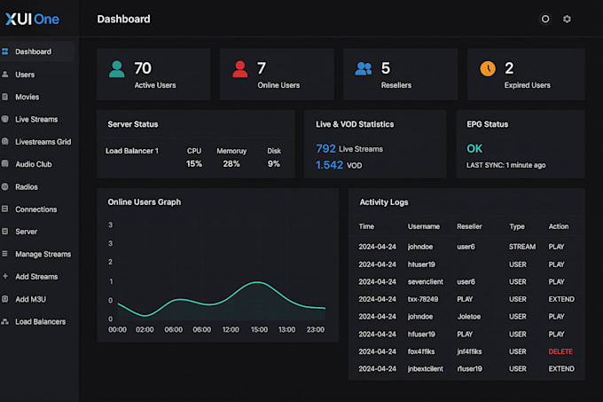Click the Livestreams Grid icon in sidebar
Image resolution: width=603 pixels, height=402 pixels.
5,142
